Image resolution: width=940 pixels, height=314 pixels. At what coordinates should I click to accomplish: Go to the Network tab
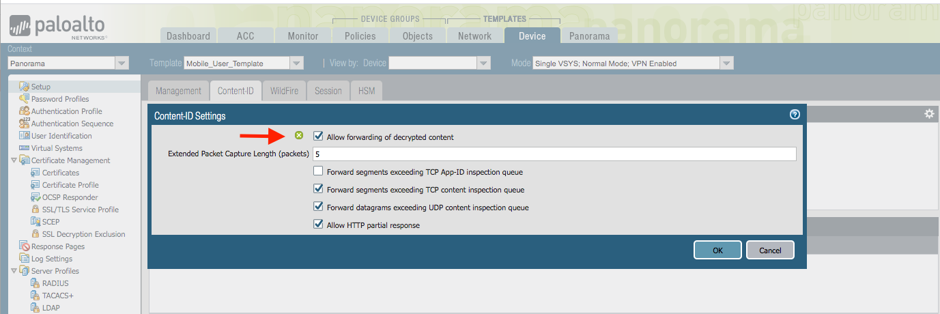coord(474,36)
